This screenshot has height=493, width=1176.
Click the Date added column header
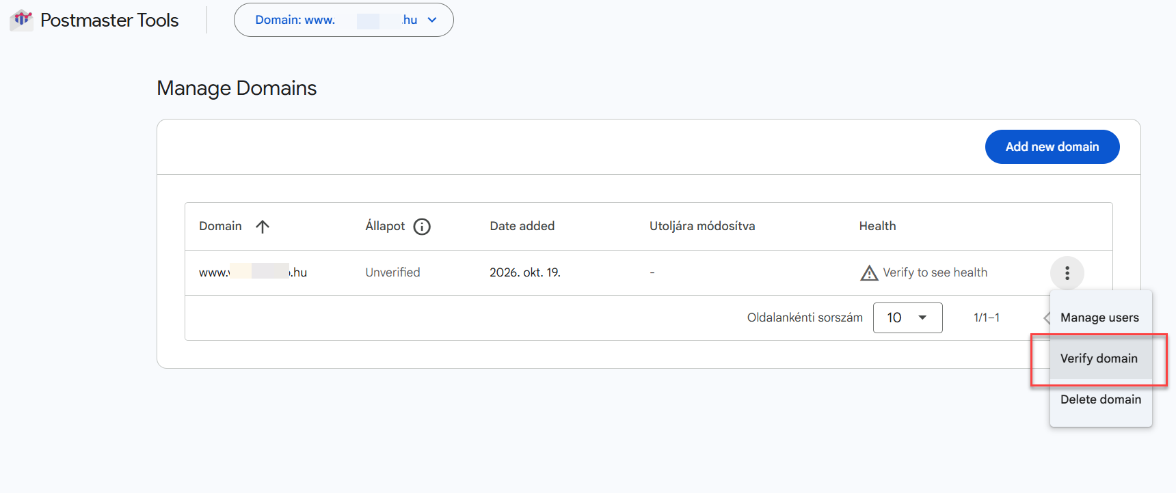click(x=522, y=226)
